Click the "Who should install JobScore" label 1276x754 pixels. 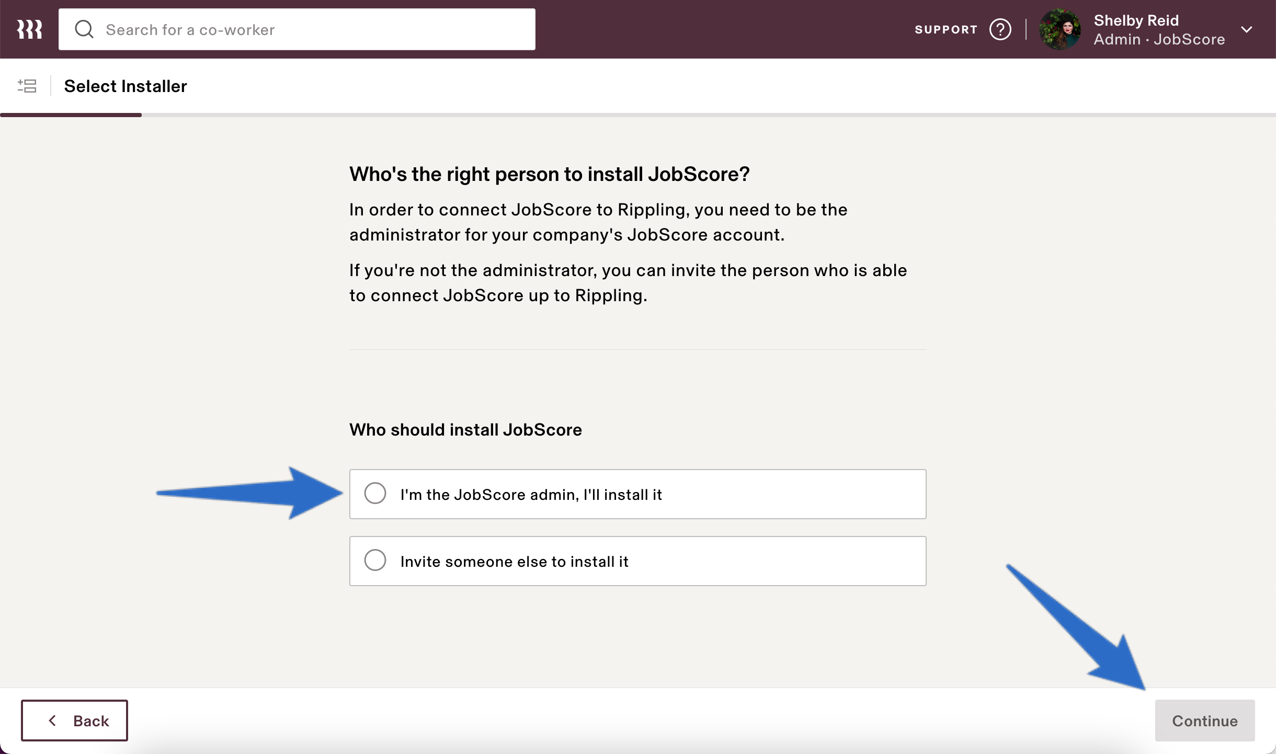(465, 429)
